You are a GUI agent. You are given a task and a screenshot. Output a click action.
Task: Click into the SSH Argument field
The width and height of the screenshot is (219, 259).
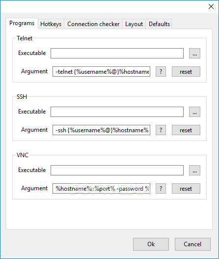coord(101,130)
